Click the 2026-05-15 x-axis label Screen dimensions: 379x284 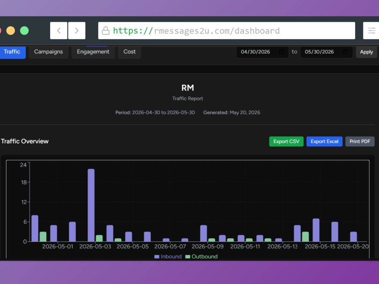coord(320,247)
